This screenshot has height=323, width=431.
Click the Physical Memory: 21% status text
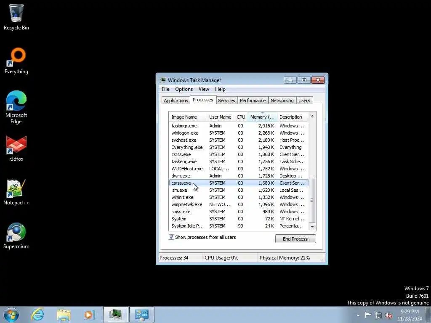coord(285,258)
